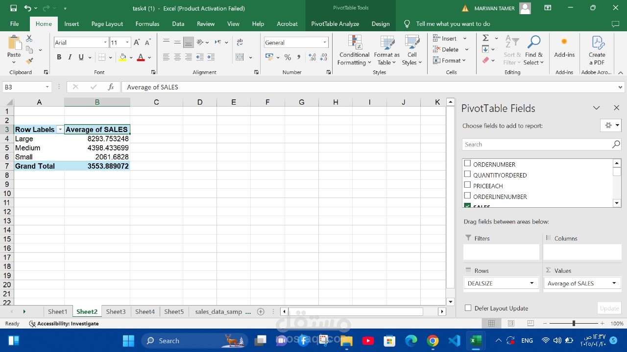
Task: Open the DEALSIZE field dropdown in Rows
Action: 531,283
